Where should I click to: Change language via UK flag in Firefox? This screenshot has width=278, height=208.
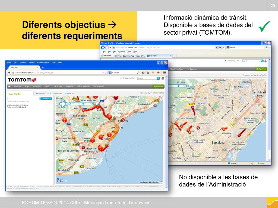tap(163, 78)
